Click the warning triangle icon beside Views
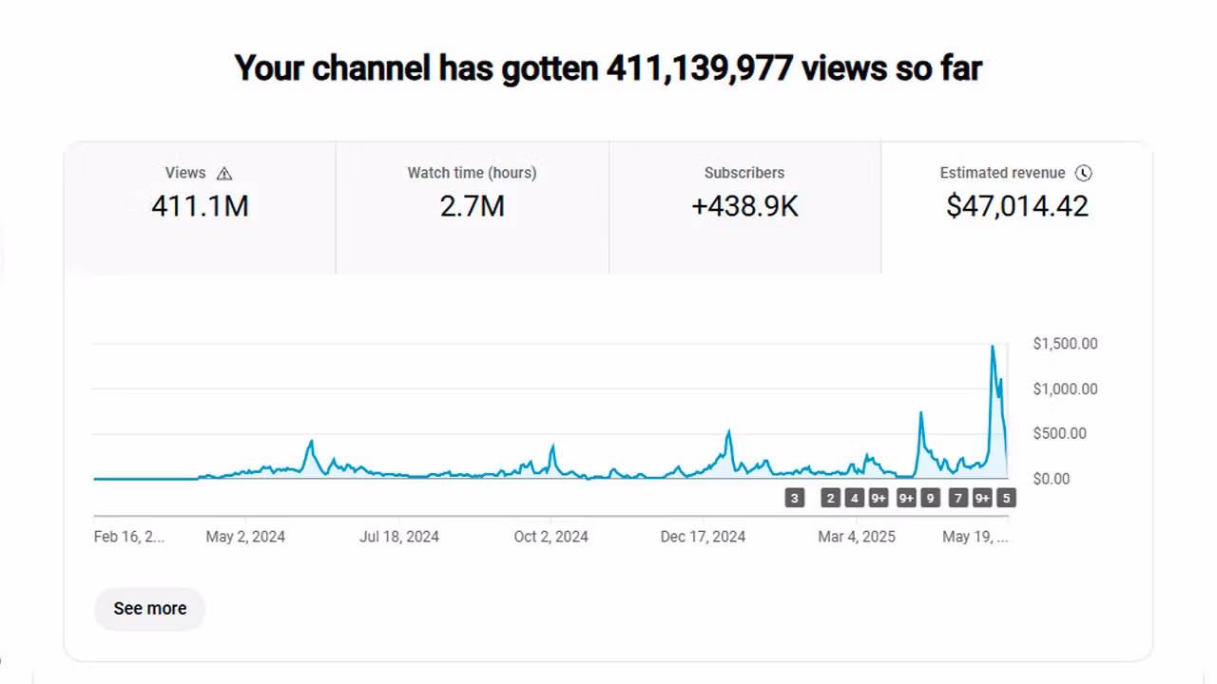1217x684 pixels. click(224, 173)
